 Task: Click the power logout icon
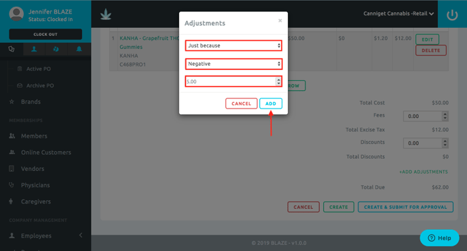click(452, 15)
